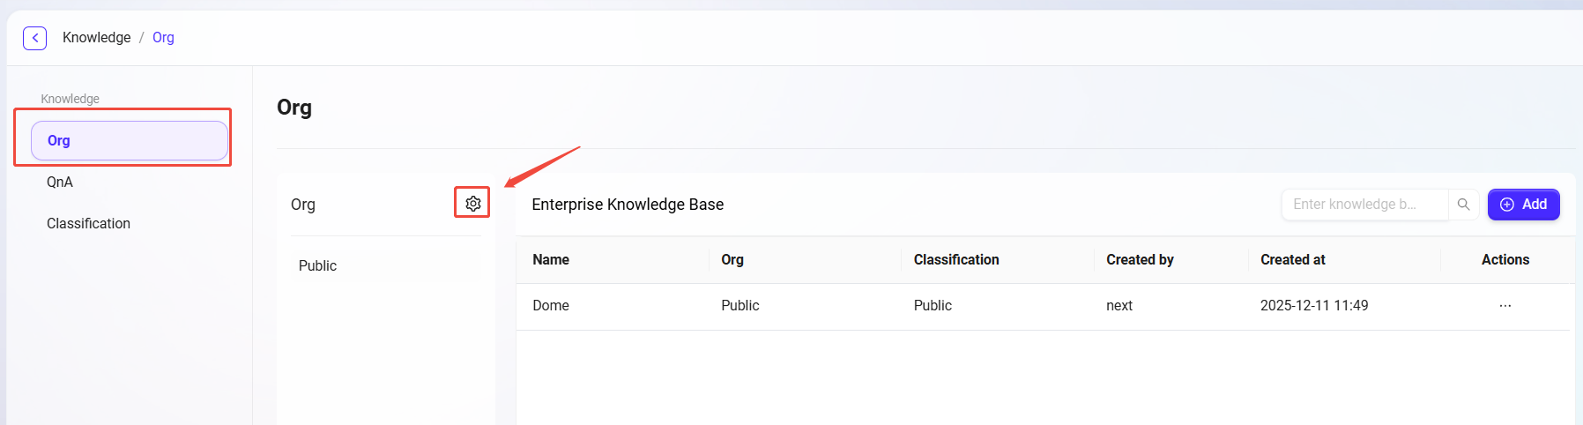Click the 2025-12-11 11:49 date cell

1314,306
